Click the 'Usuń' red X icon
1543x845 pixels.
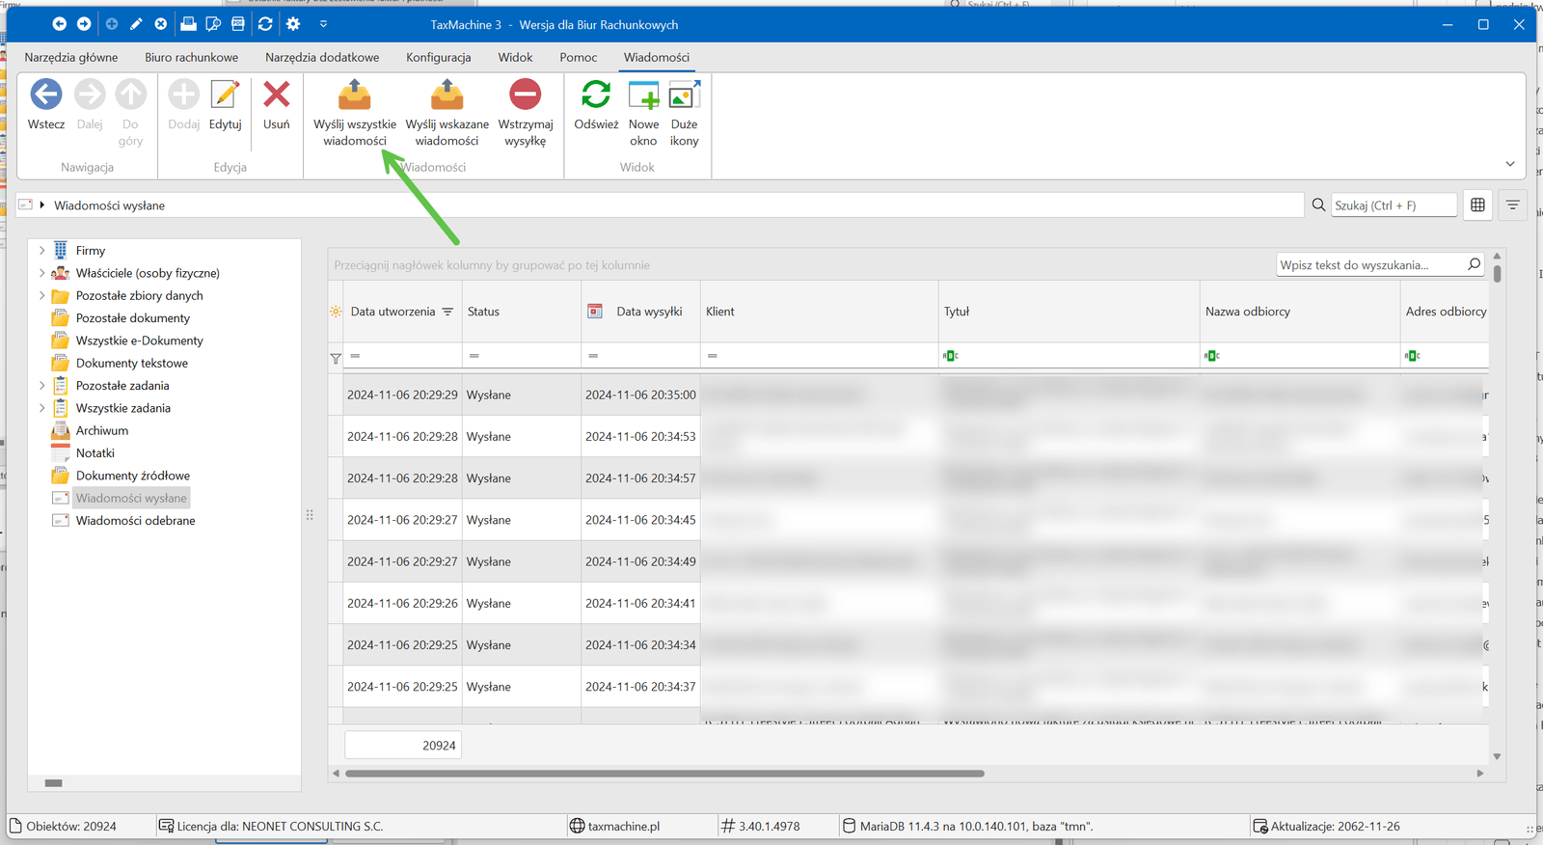click(x=277, y=95)
